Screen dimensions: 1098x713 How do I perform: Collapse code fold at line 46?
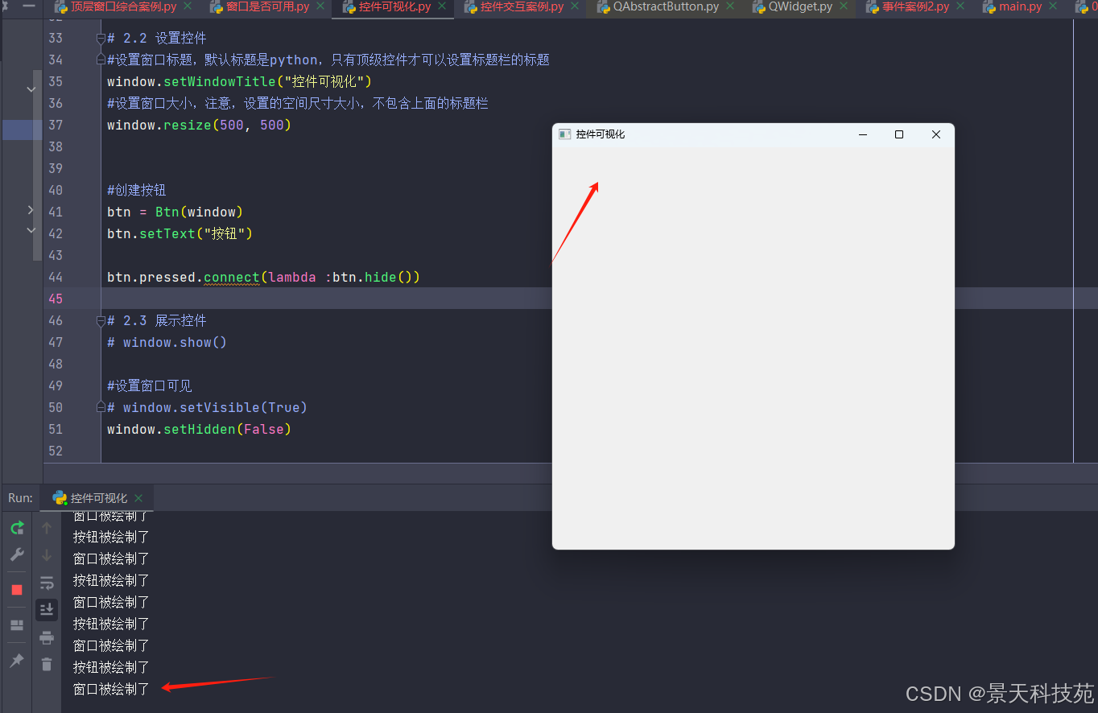click(x=101, y=320)
